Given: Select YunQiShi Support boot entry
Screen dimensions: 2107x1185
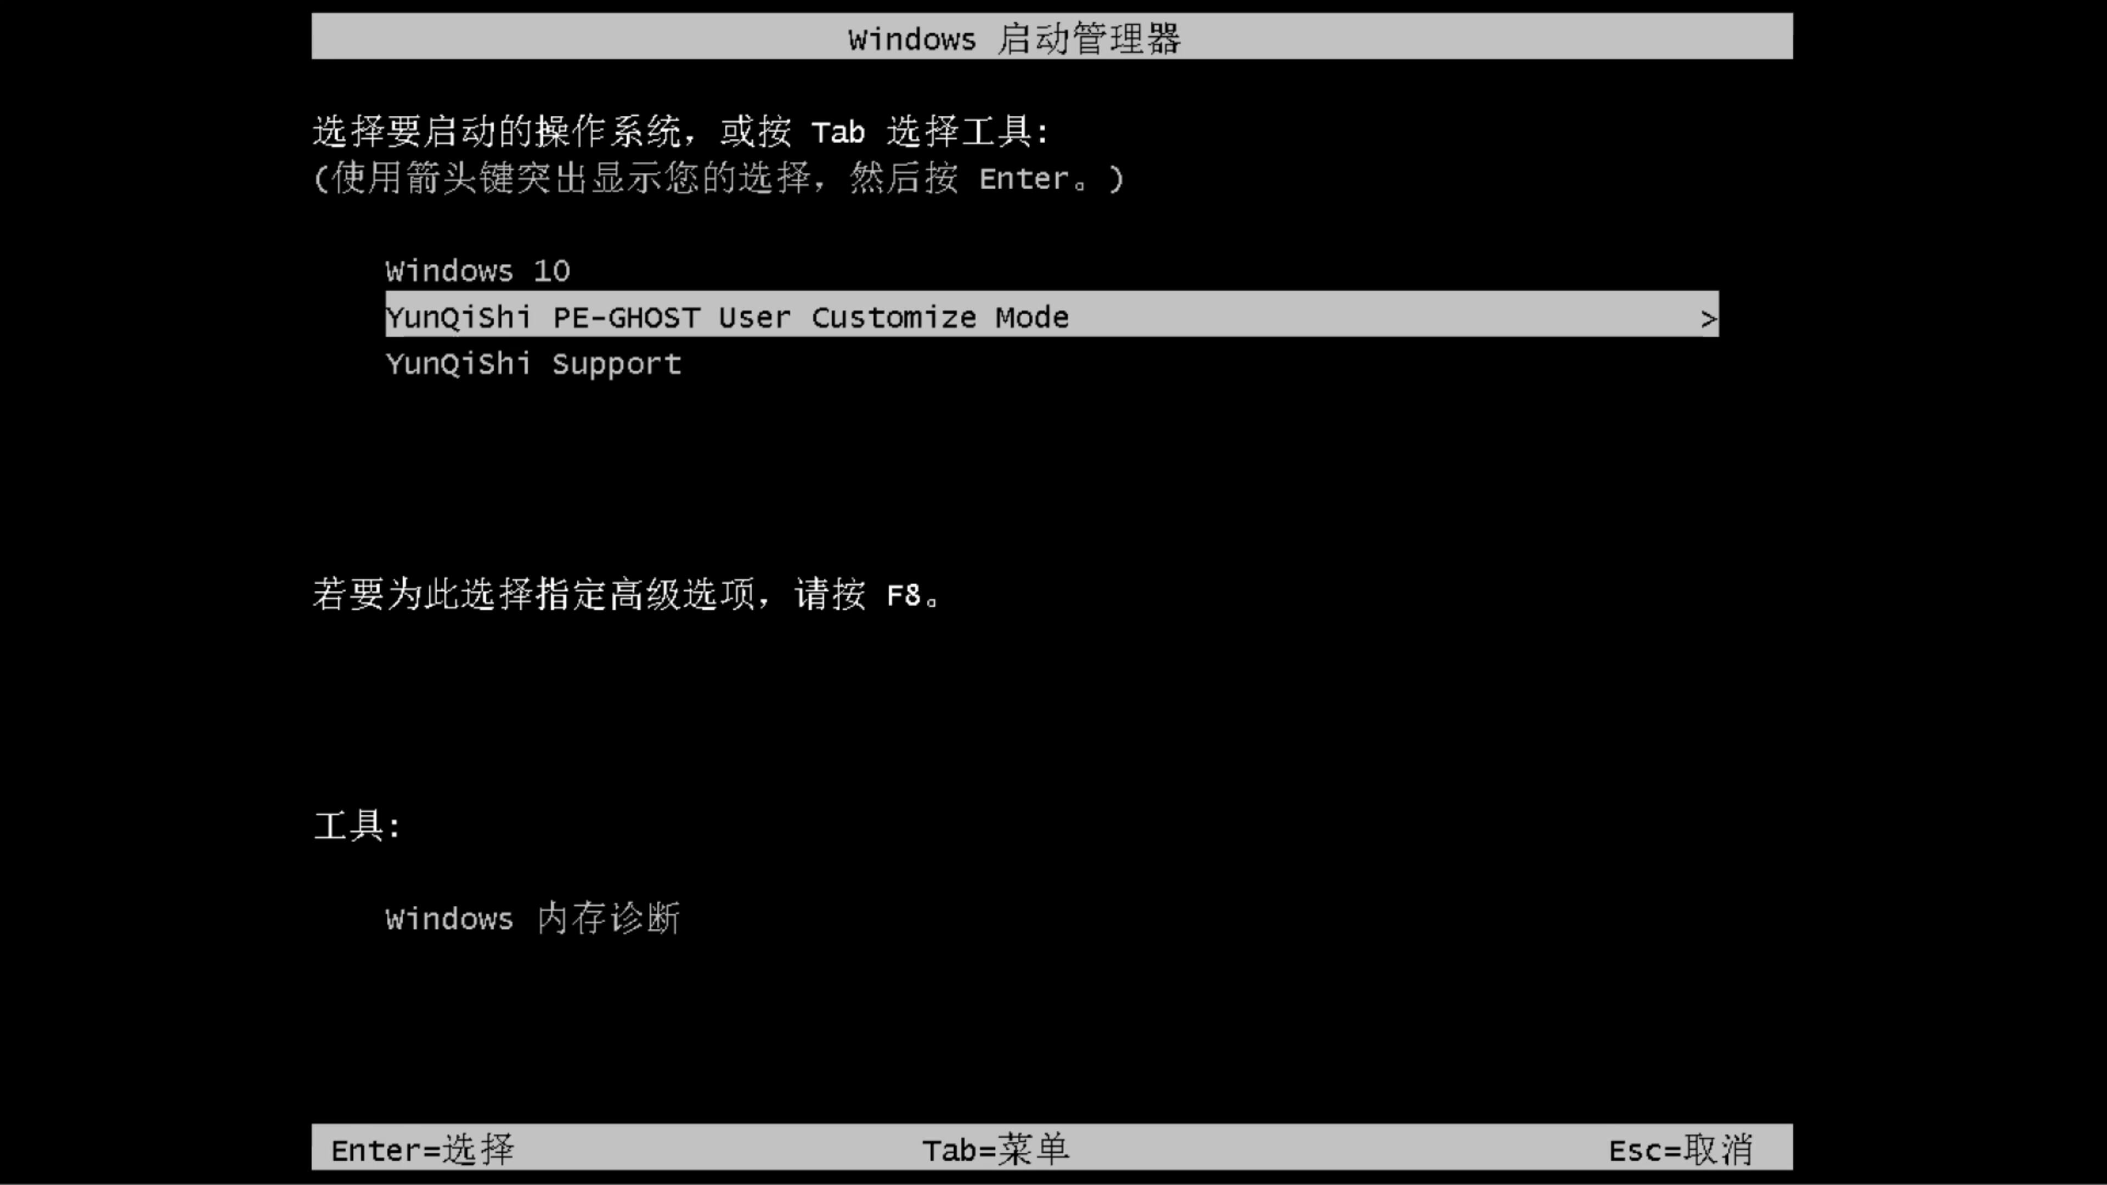Looking at the screenshot, I should [533, 363].
